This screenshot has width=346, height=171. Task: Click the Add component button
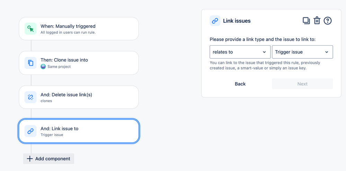[48, 159]
